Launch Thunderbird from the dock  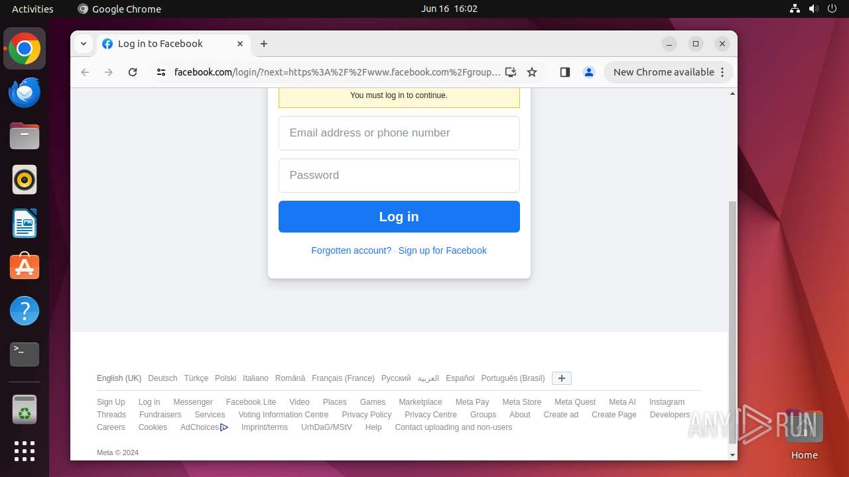25,93
